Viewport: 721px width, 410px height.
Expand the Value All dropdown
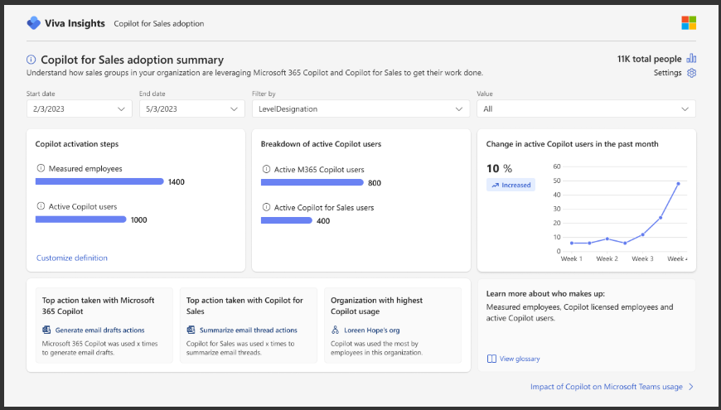586,109
